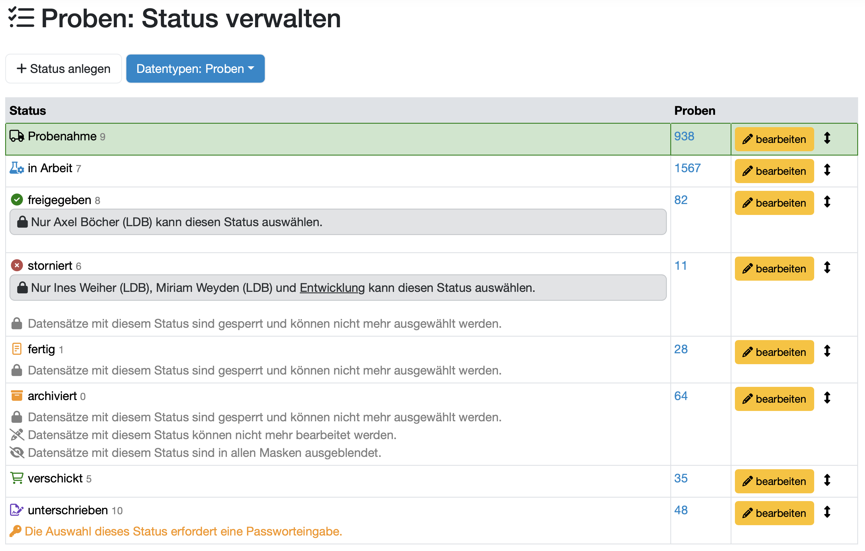Viewport: 865px width, 551px height.
Task: Click the Status column header
Action: (x=28, y=110)
